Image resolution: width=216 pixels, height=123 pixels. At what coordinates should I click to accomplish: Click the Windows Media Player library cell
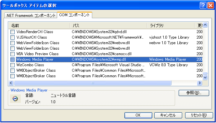pyautogui.click(x=168, y=59)
